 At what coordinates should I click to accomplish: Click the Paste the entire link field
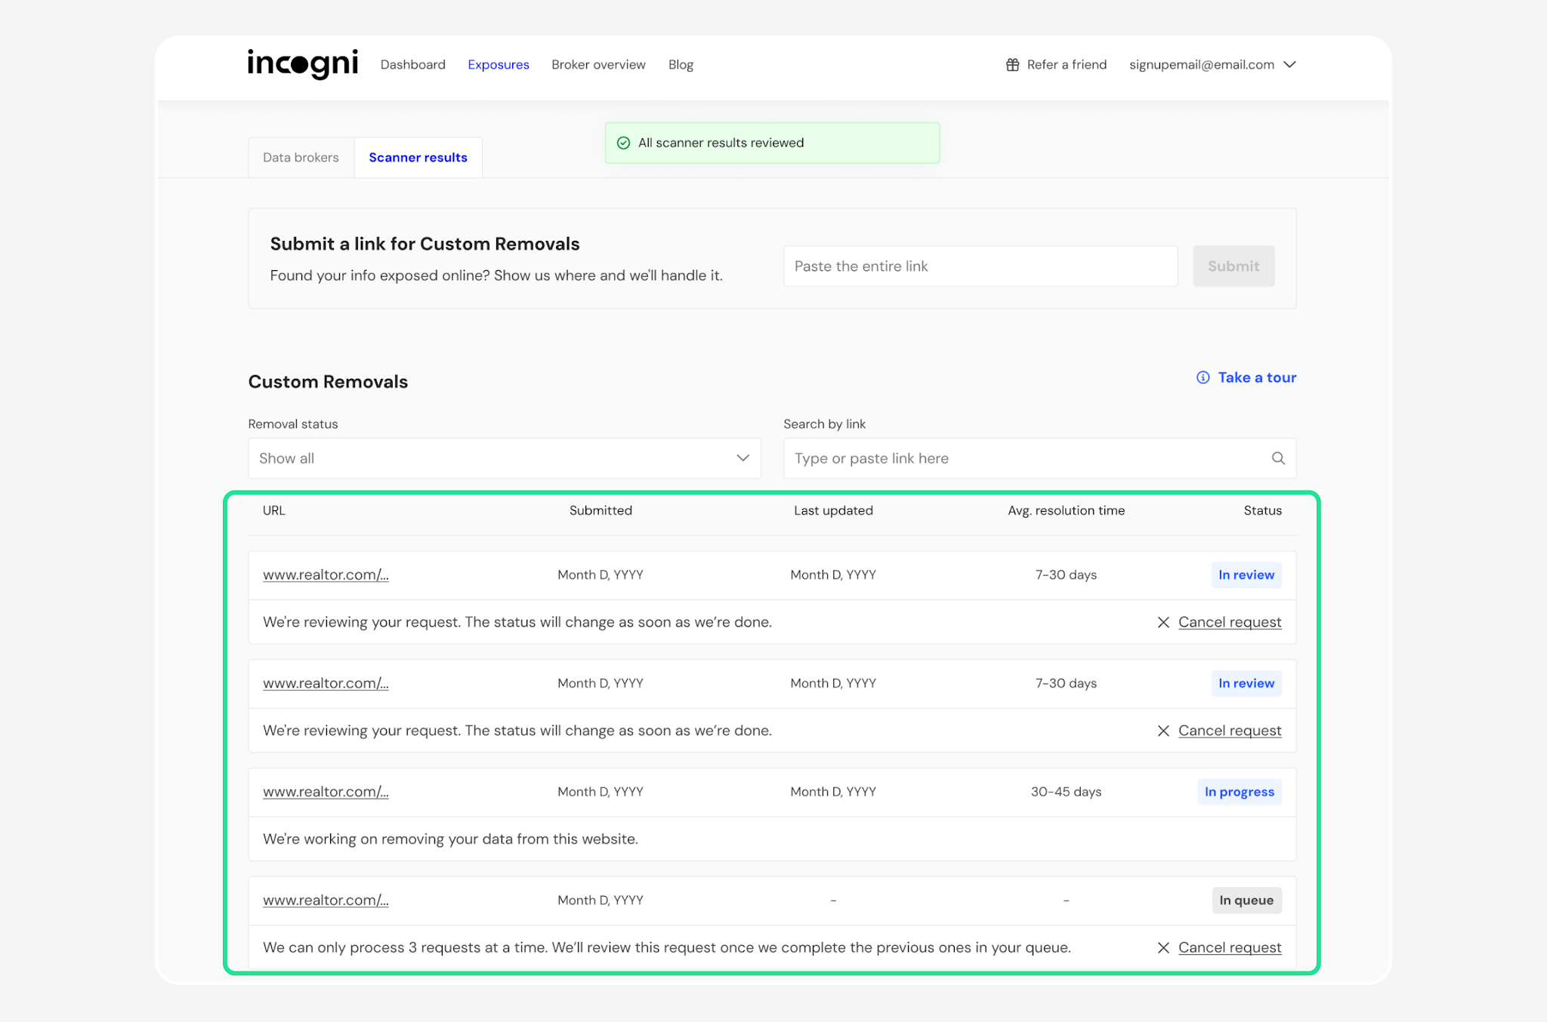coord(980,266)
